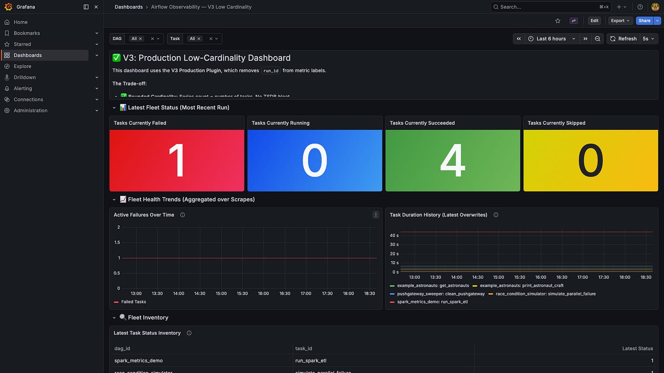
Task: Open the user profile avatar
Action: click(x=655, y=7)
